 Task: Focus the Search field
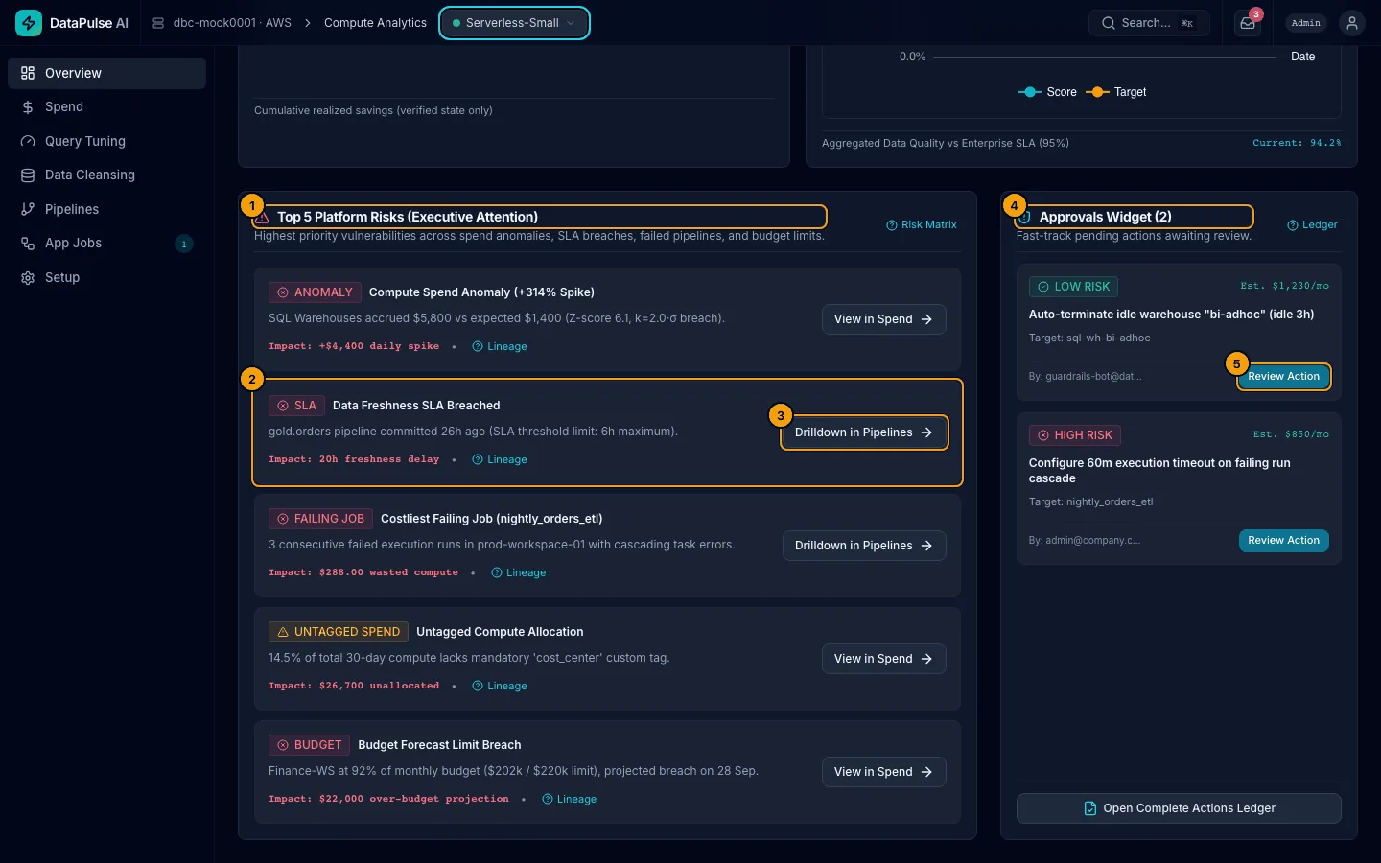(1149, 23)
